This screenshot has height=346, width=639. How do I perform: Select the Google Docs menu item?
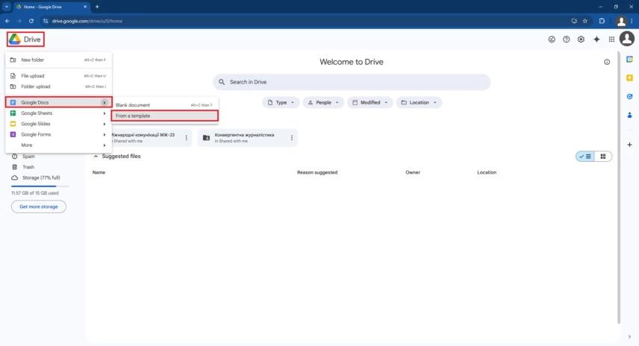(58, 102)
